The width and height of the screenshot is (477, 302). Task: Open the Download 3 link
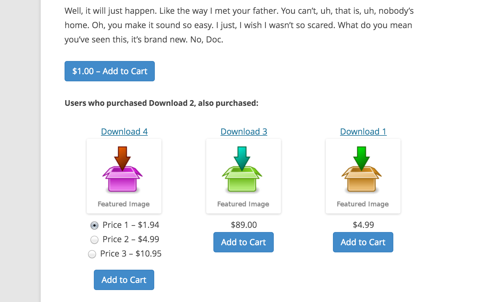(244, 132)
